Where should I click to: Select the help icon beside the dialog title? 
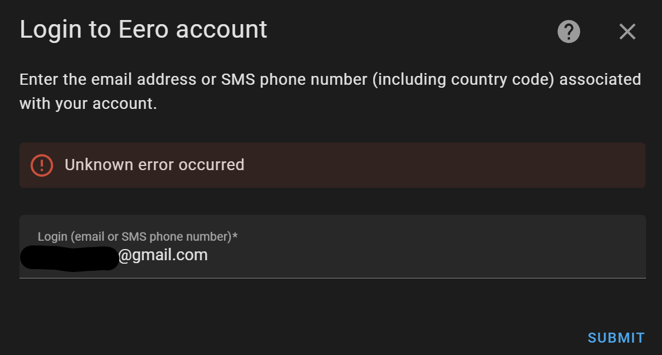(568, 31)
